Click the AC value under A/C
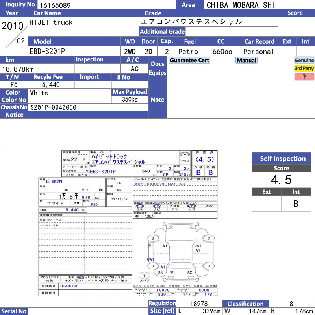The image size is (315, 315). click(134, 69)
